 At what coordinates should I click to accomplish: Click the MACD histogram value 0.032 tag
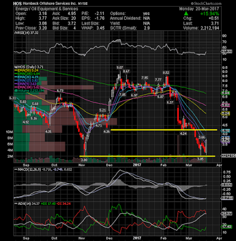pos(226,185)
